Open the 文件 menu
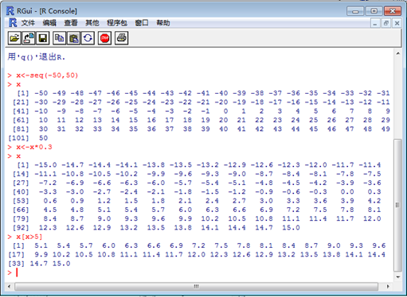The width and height of the screenshot is (407, 297). (x=28, y=23)
